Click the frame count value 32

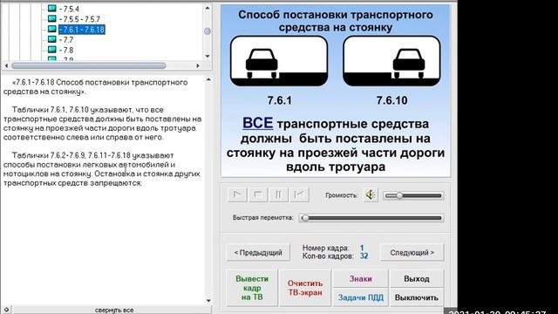364,256
